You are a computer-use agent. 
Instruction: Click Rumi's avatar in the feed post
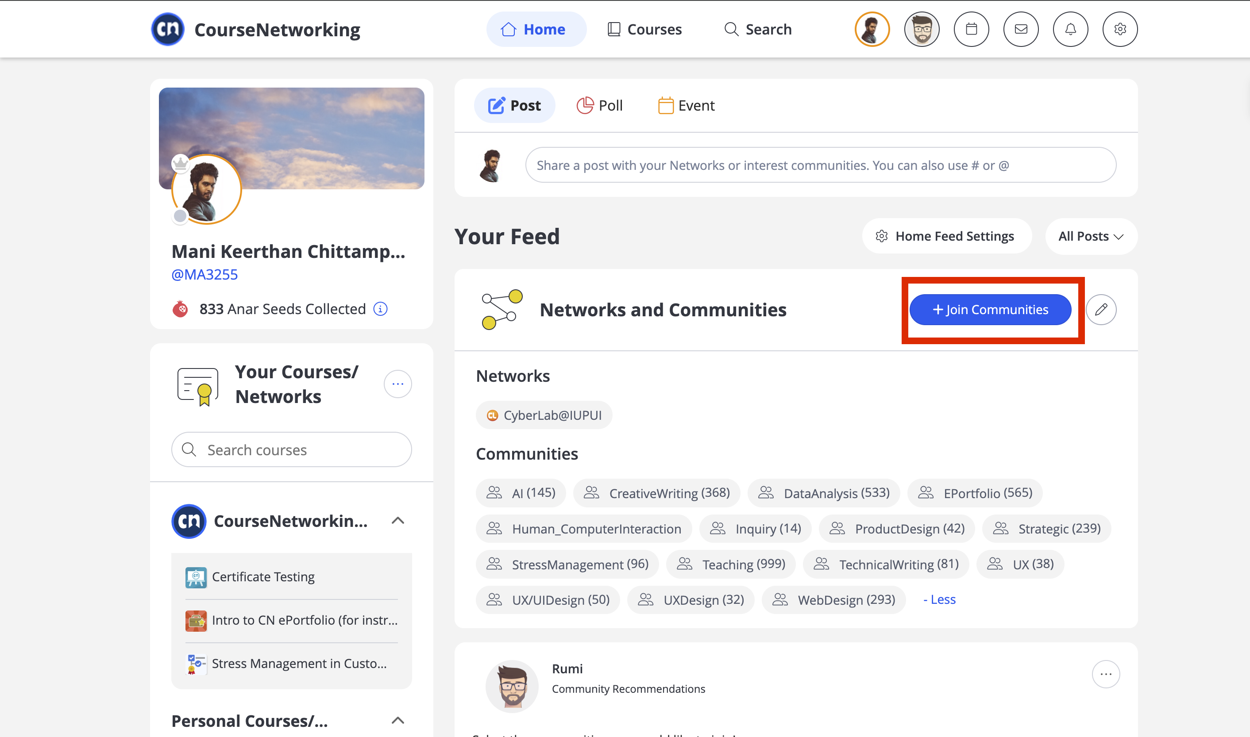(512, 686)
